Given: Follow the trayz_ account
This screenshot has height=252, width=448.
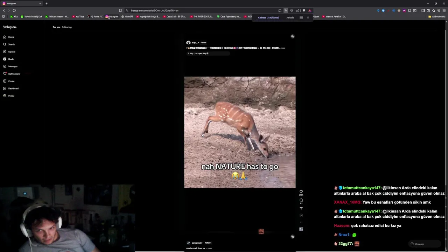Looking at the screenshot, I should (203, 43).
